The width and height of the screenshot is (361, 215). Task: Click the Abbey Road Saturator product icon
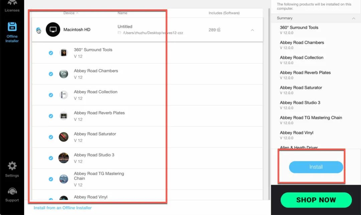pos(64,137)
